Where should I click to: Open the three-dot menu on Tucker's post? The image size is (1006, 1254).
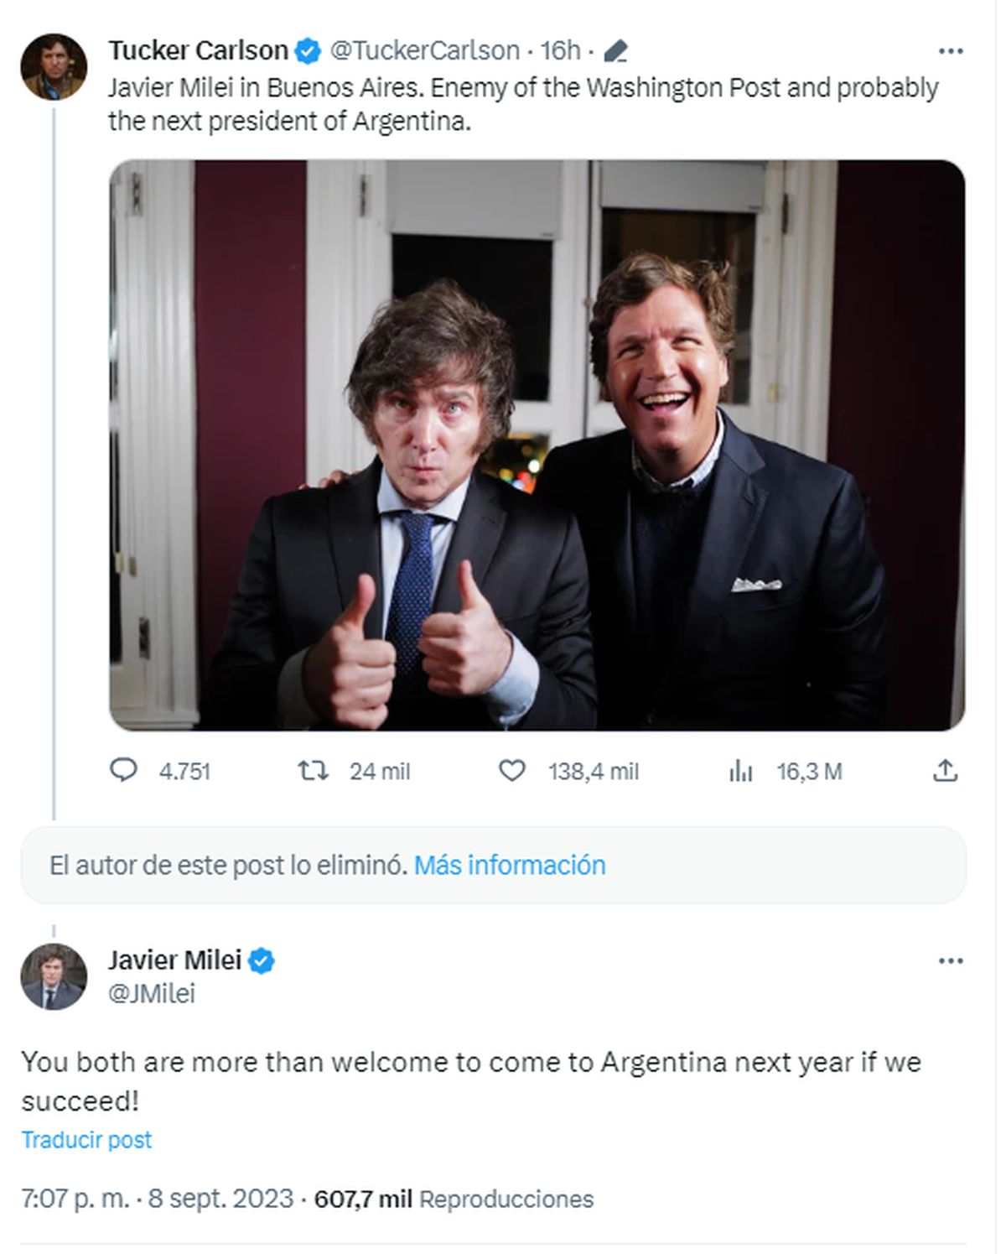coord(951,52)
